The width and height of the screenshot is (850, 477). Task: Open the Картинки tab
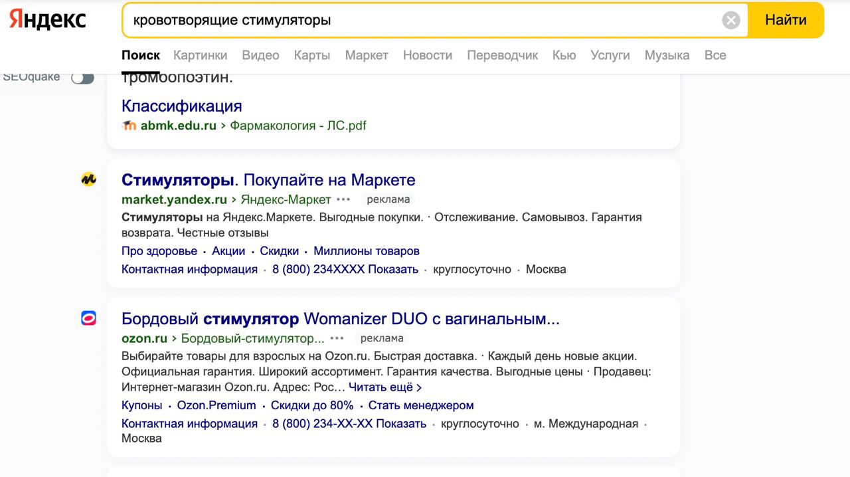point(200,55)
